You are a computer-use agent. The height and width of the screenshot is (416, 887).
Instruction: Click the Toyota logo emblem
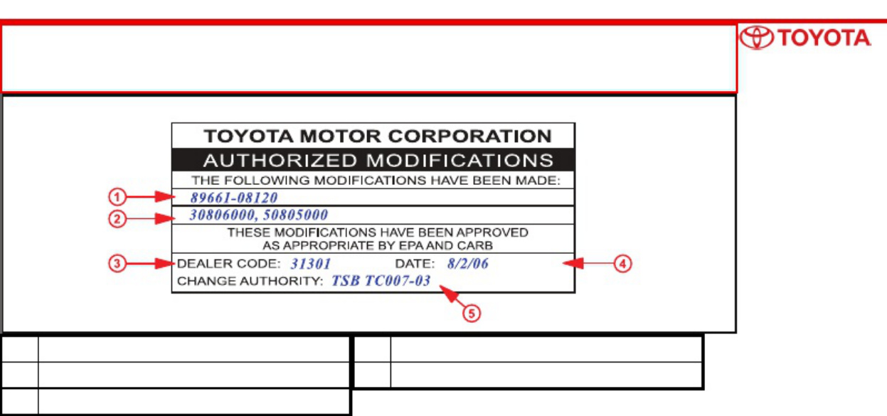(756, 38)
